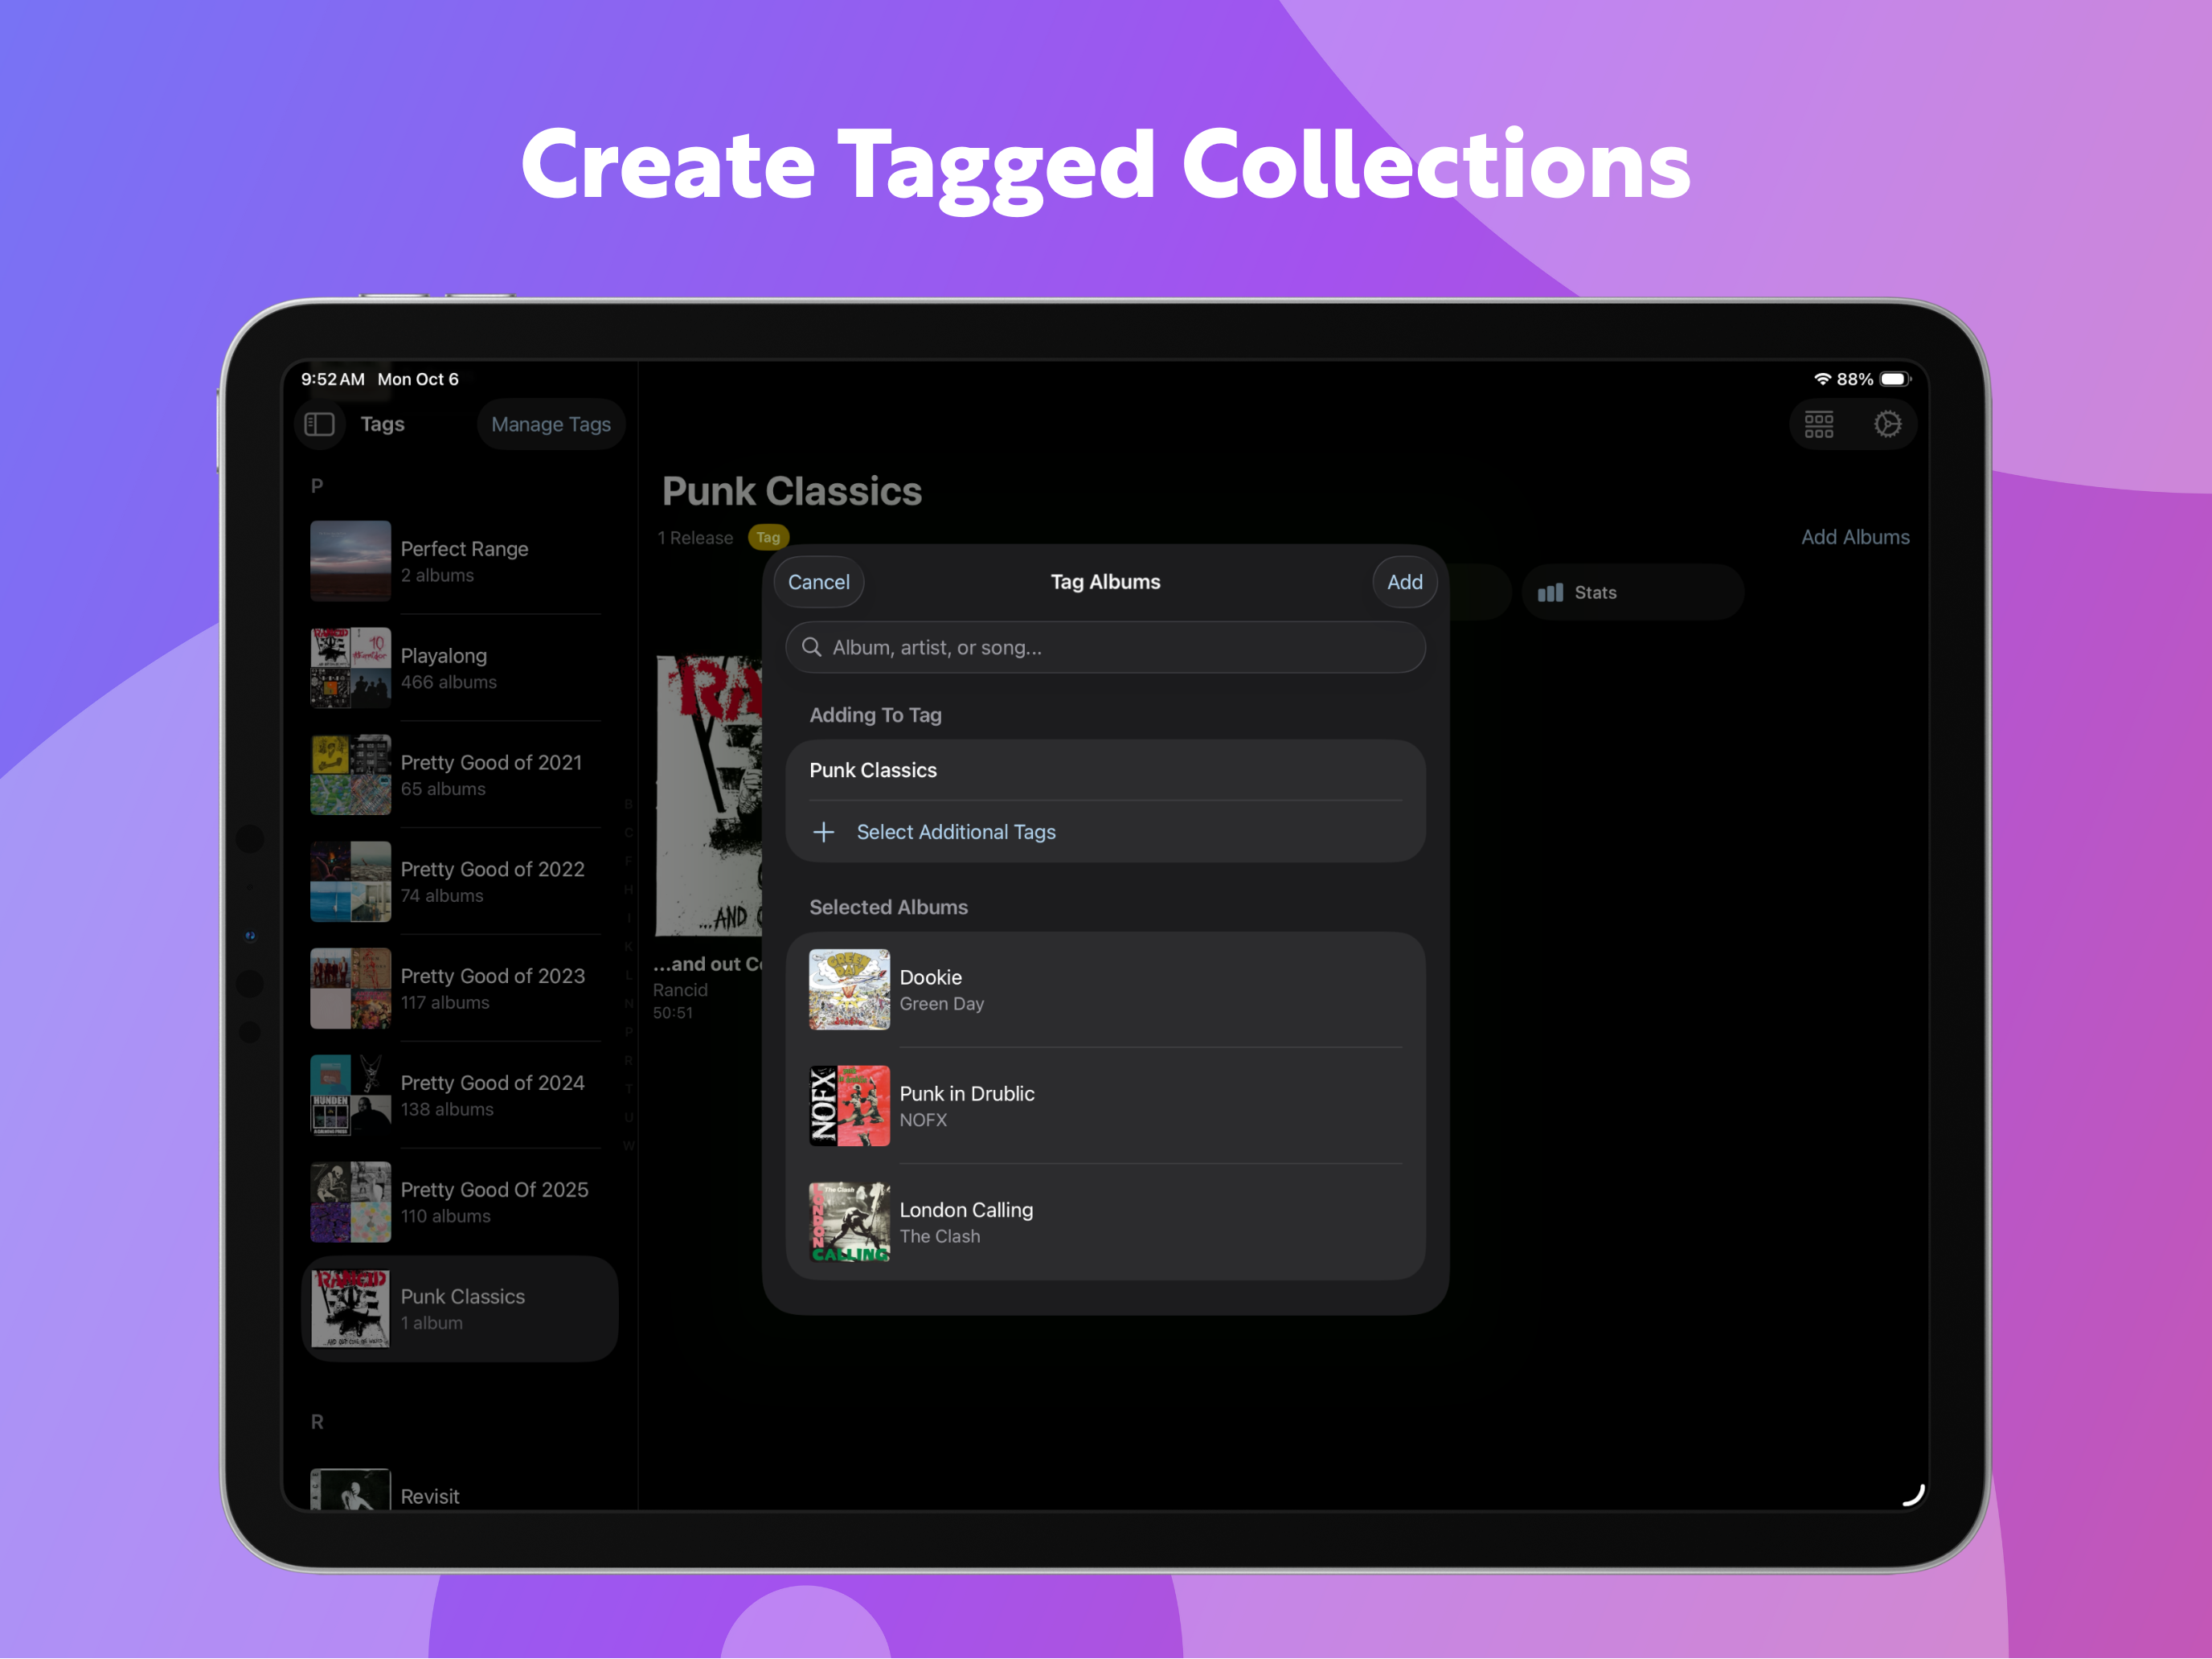Confirm with the Add button
The height and width of the screenshot is (1659, 2212).
point(1404,582)
